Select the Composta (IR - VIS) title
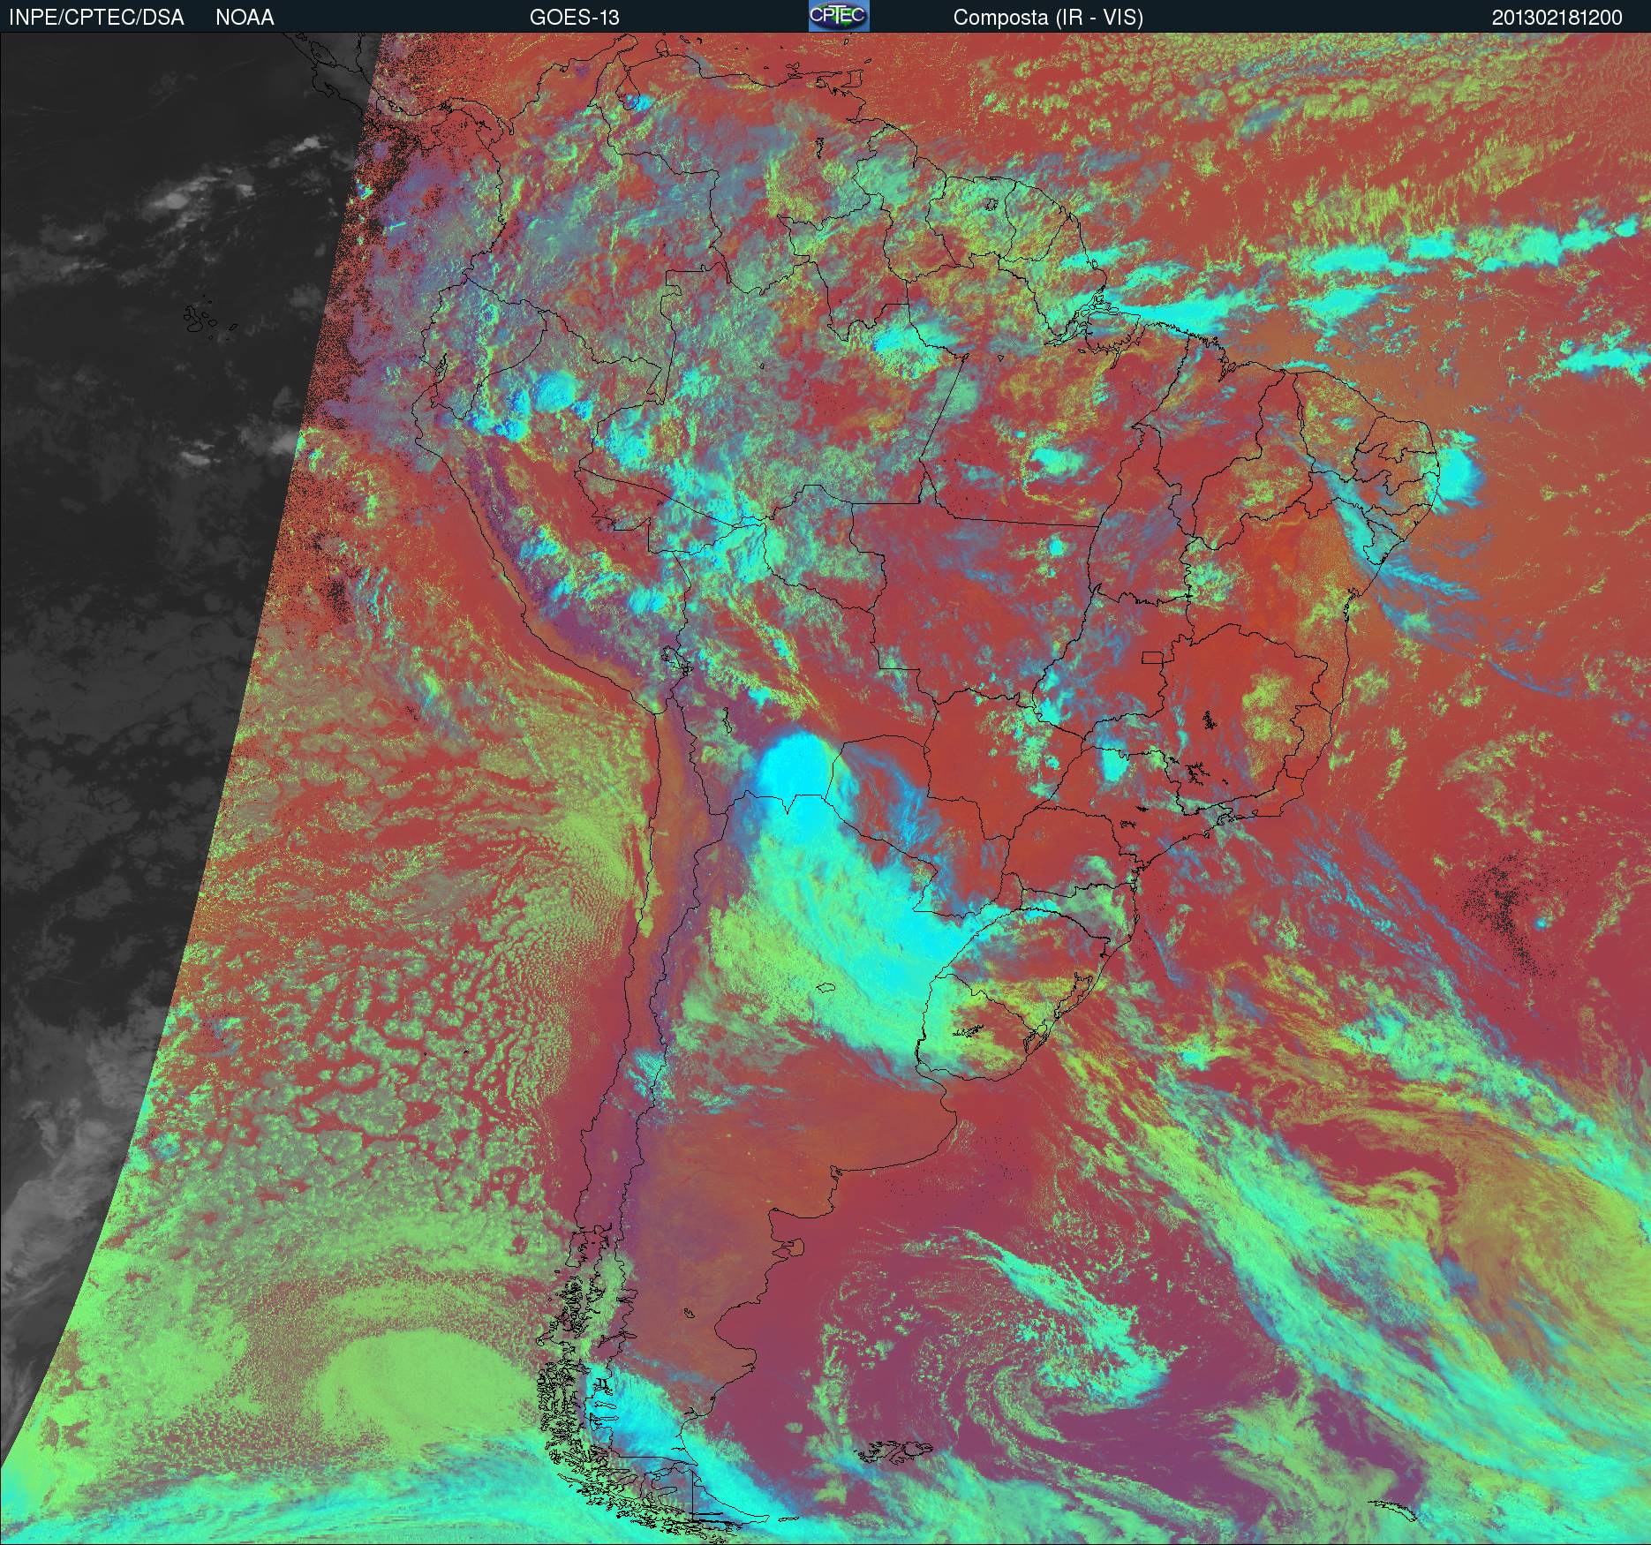 (1048, 18)
